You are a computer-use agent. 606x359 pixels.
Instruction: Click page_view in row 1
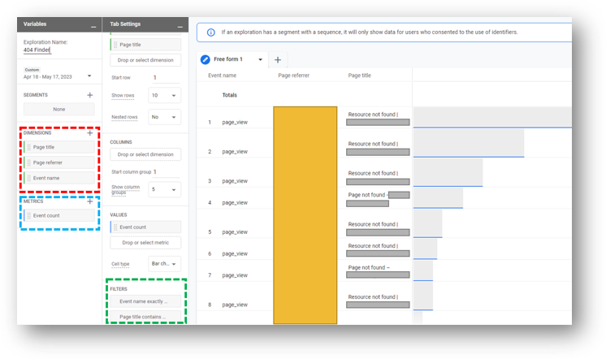tap(235, 123)
